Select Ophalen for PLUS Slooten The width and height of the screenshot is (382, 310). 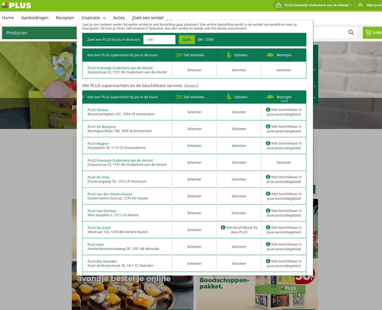click(x=239, y=112)
